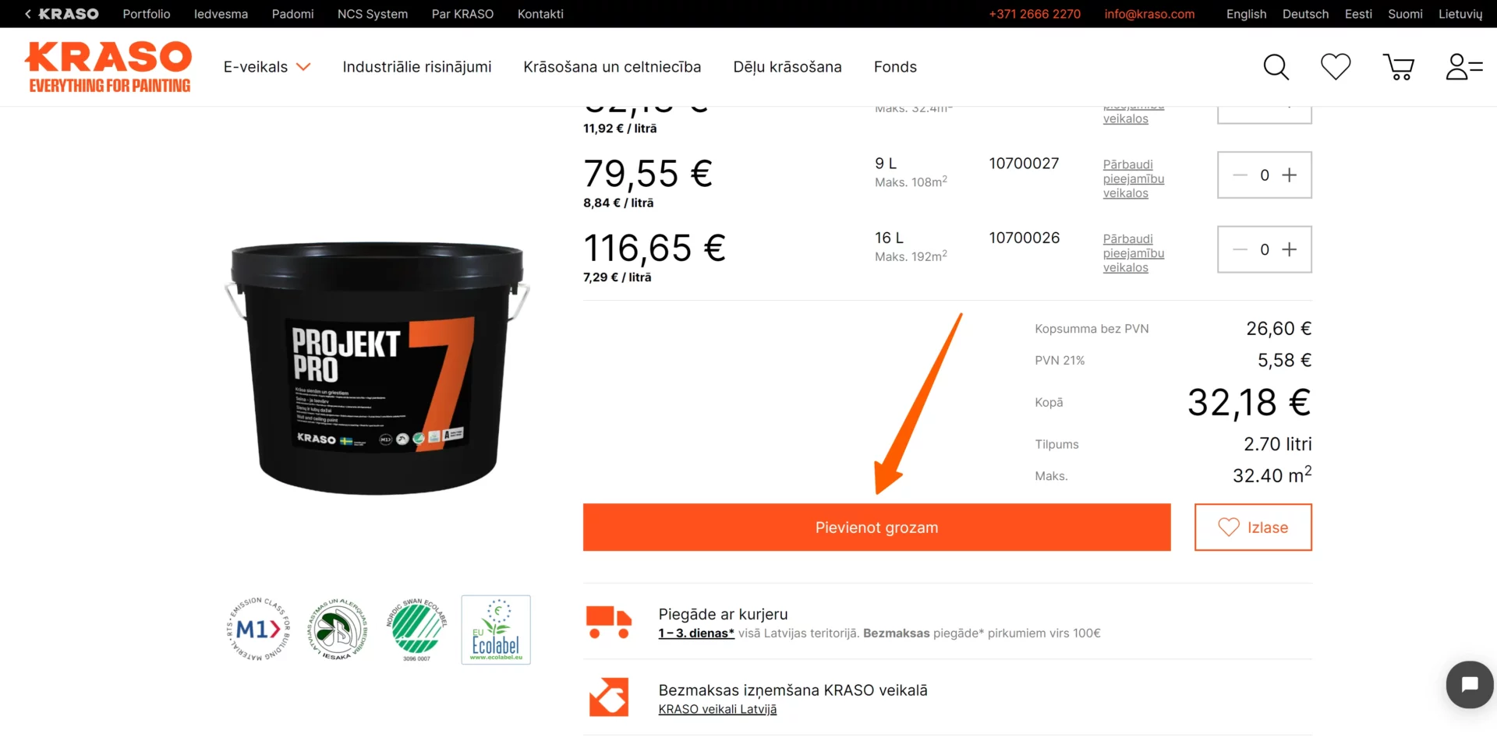Open the shopping cart icon
This screenshot has width=1497, height=741.
1399,67
